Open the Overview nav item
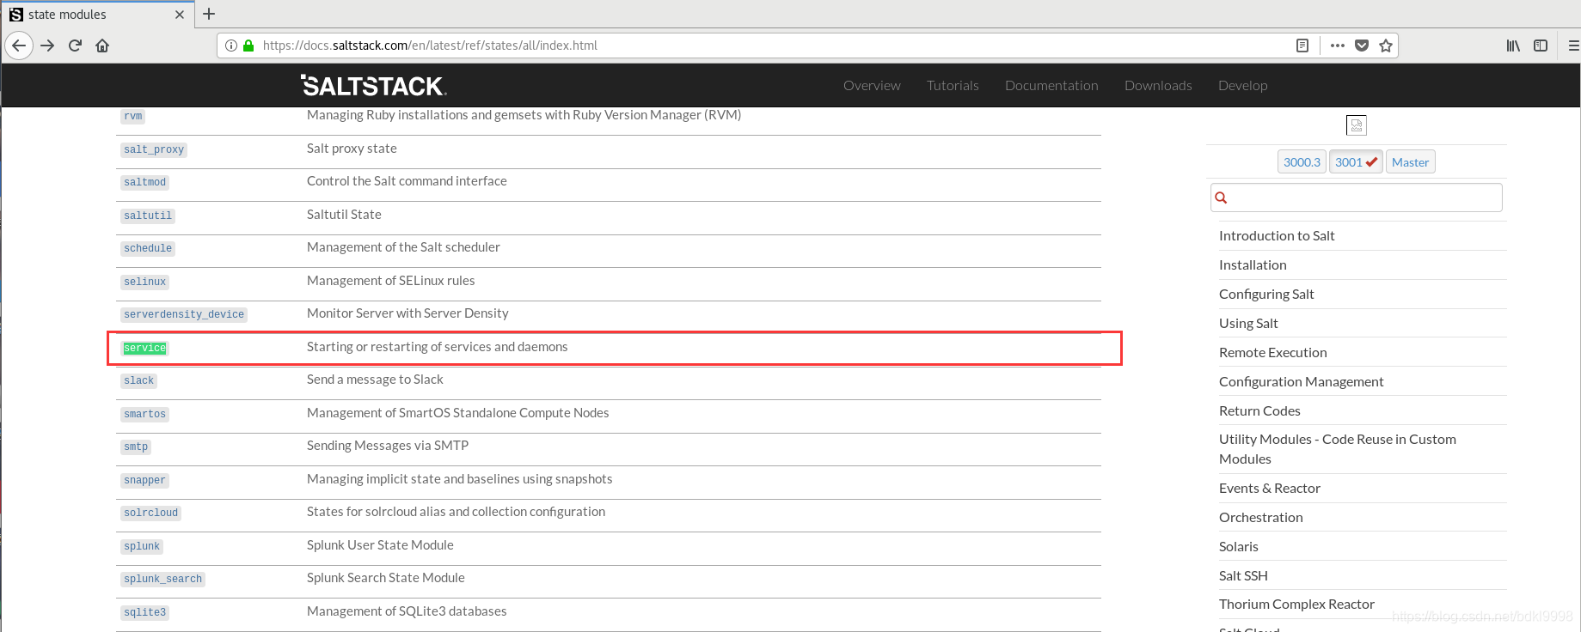This screenshot has width=1581, height=632. 872,85
